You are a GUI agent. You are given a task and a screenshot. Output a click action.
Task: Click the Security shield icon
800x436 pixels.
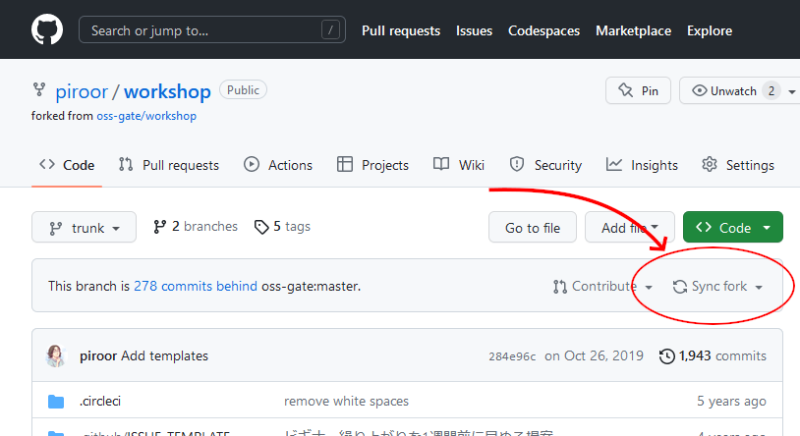pyautogui.click(x=517, y=164)
